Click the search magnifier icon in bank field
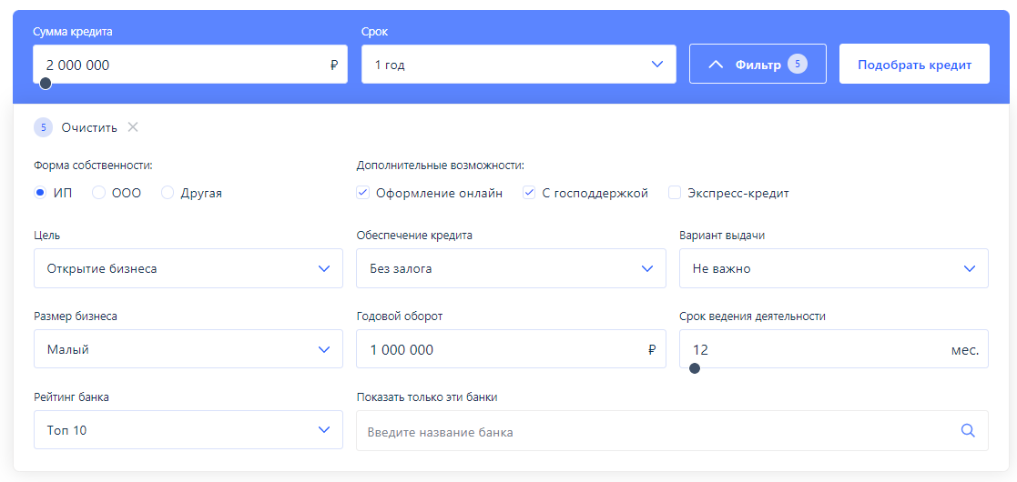1017x482 pixels. point(968,431)
